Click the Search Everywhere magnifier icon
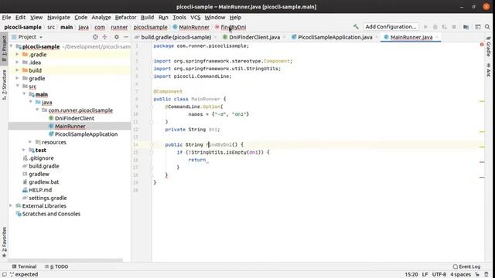The width and height of the screenshot is (495, 278). click(x=487, y=27)
